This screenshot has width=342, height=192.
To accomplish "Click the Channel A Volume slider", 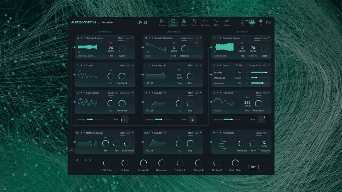I will pos(95,119).
